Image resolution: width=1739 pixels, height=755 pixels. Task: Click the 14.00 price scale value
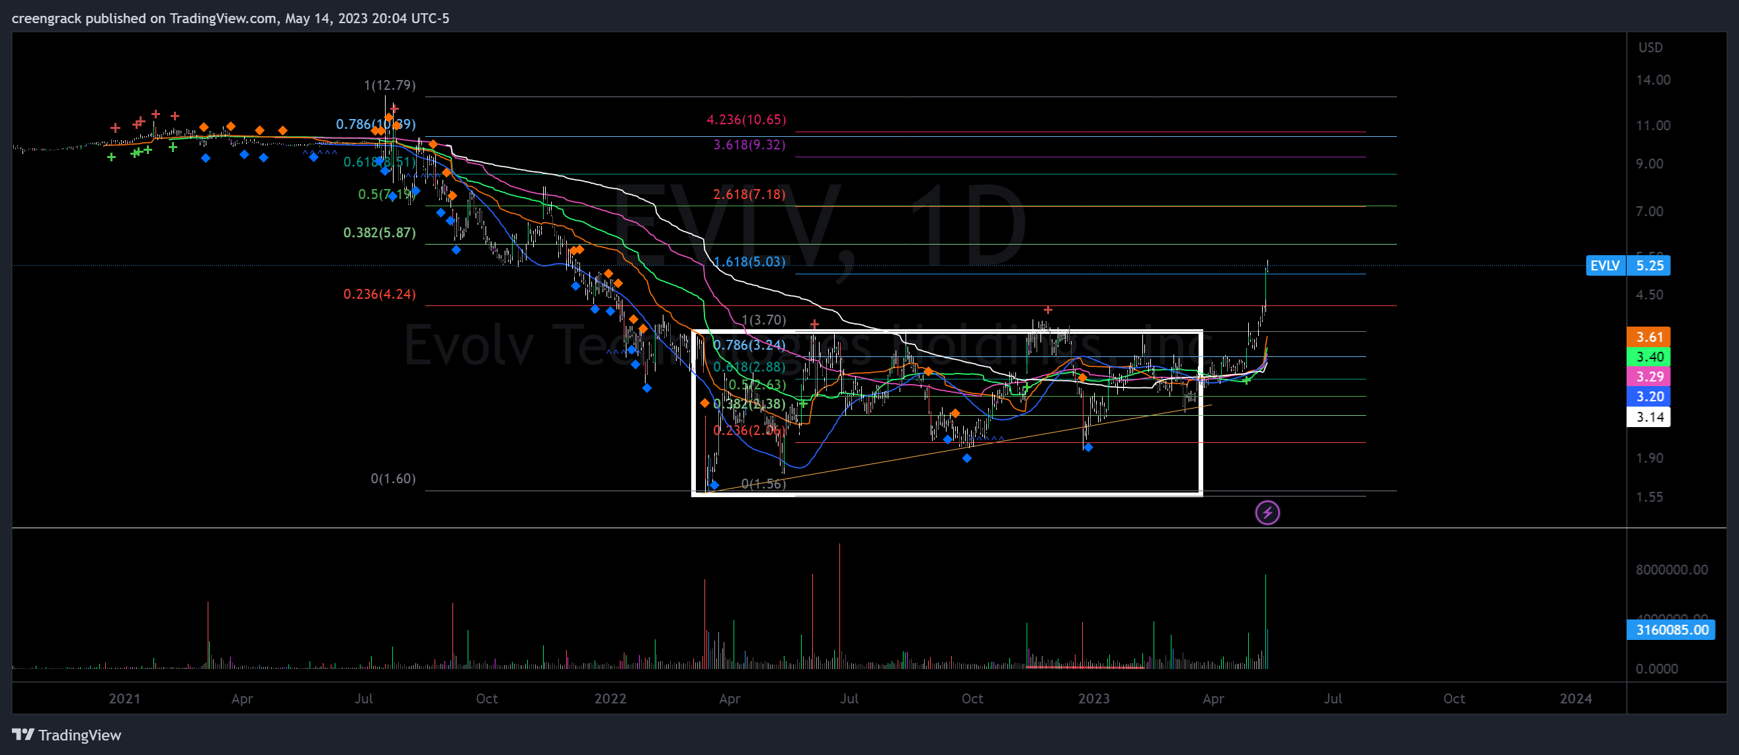(1652, 79)
